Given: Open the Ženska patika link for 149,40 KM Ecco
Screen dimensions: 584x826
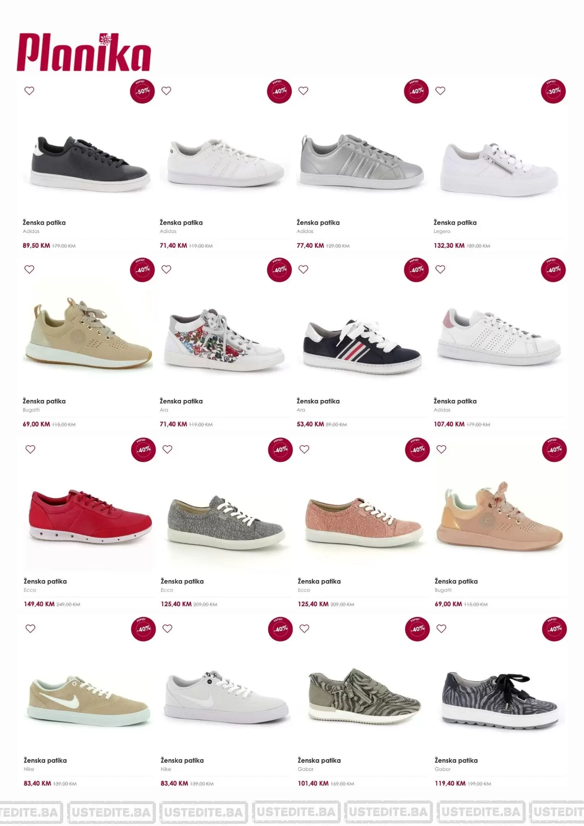Looking at the screenshot, I should click(45, 581).
